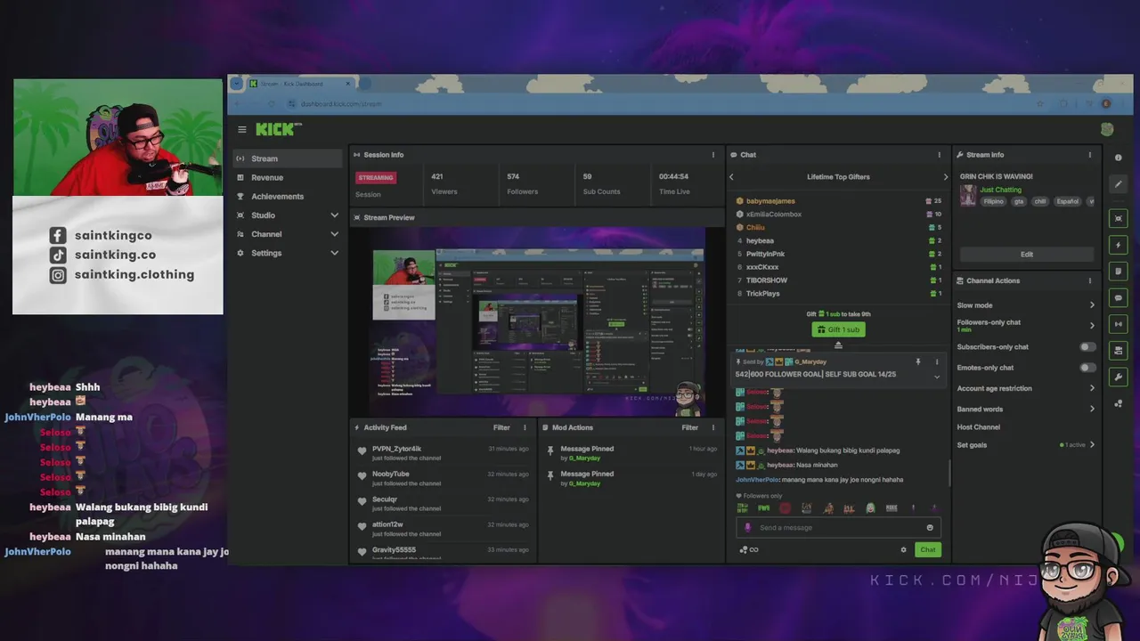
Task: Open Session Info panel three-dot menu
Action: pyautogui.click(x=712, y=155)
